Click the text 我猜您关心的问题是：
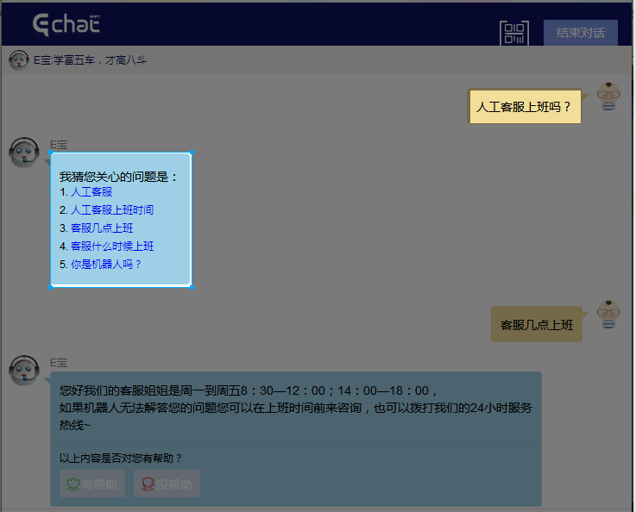The image size is (636, 512). click(x=119, y=177)
